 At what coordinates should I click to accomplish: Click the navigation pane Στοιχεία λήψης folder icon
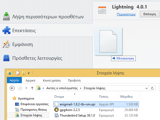coord(17,115)
